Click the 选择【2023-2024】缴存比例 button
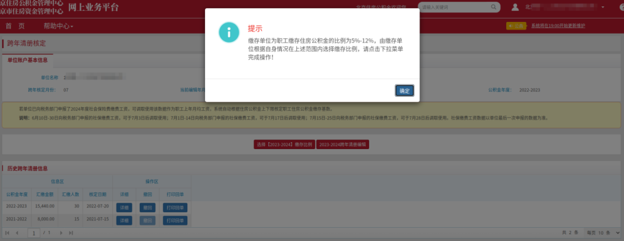The height and width of the screenshot is (241, 624). coord(284,144)
